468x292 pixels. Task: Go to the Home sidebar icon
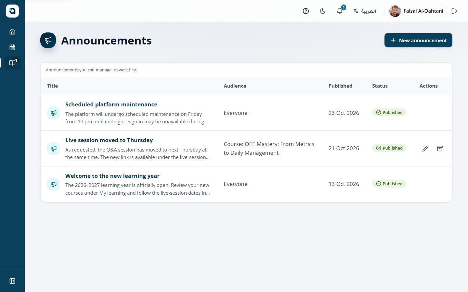12,32
